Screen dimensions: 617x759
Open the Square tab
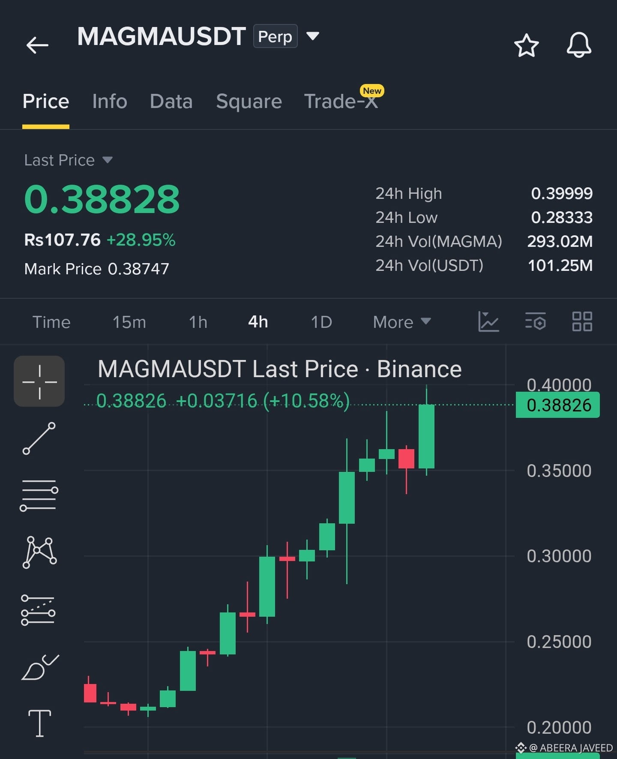pyautogui.click(x=249, y=102)
